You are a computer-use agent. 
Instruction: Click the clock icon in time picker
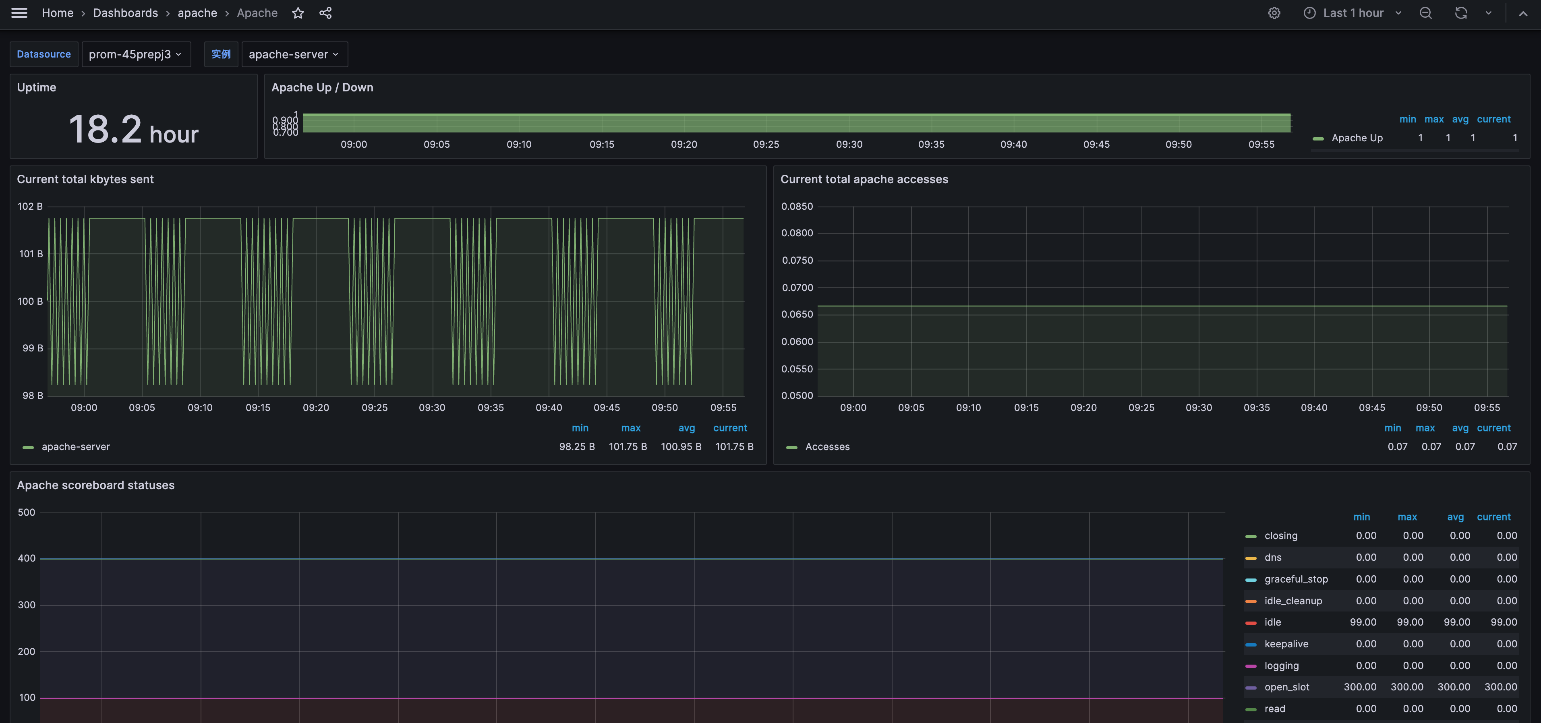point(1309,13)
